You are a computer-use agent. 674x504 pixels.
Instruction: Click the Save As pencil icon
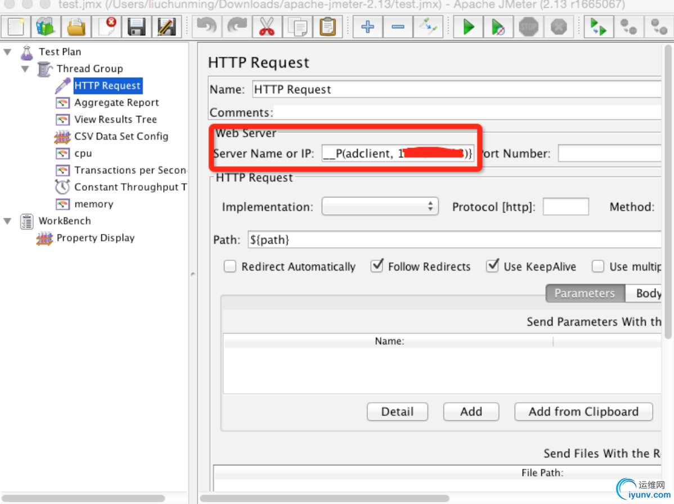167,27
